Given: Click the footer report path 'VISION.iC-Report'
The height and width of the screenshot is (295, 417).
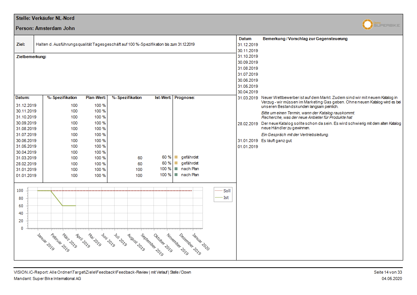Looking at the screenshot, I should coord(103,272).
